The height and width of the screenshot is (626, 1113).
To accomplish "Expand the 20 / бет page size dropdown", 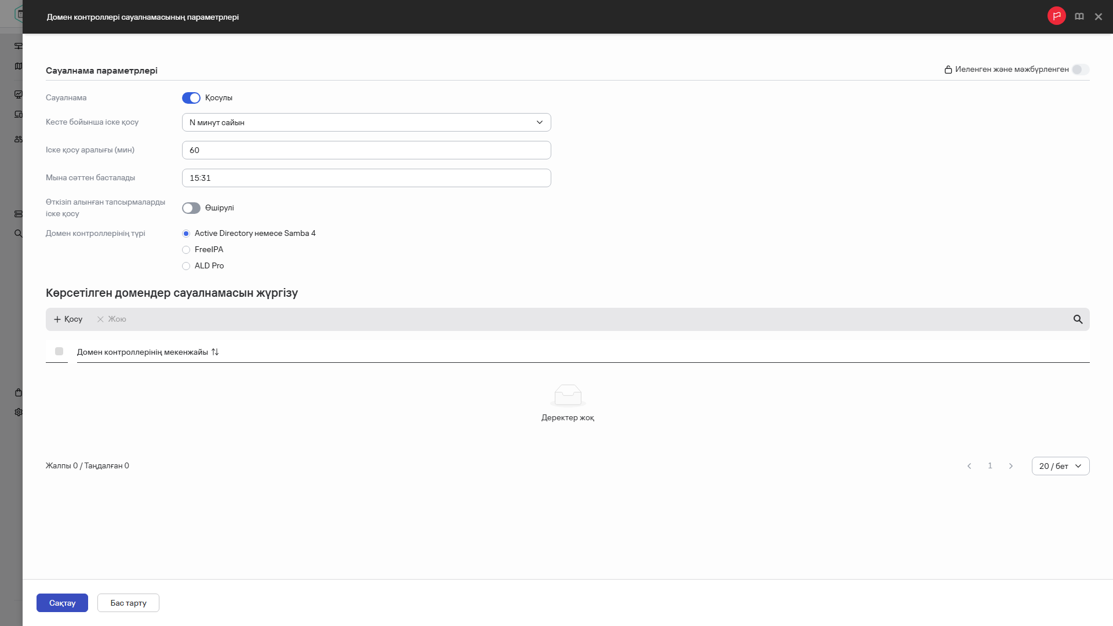I will pos(1060,466).
